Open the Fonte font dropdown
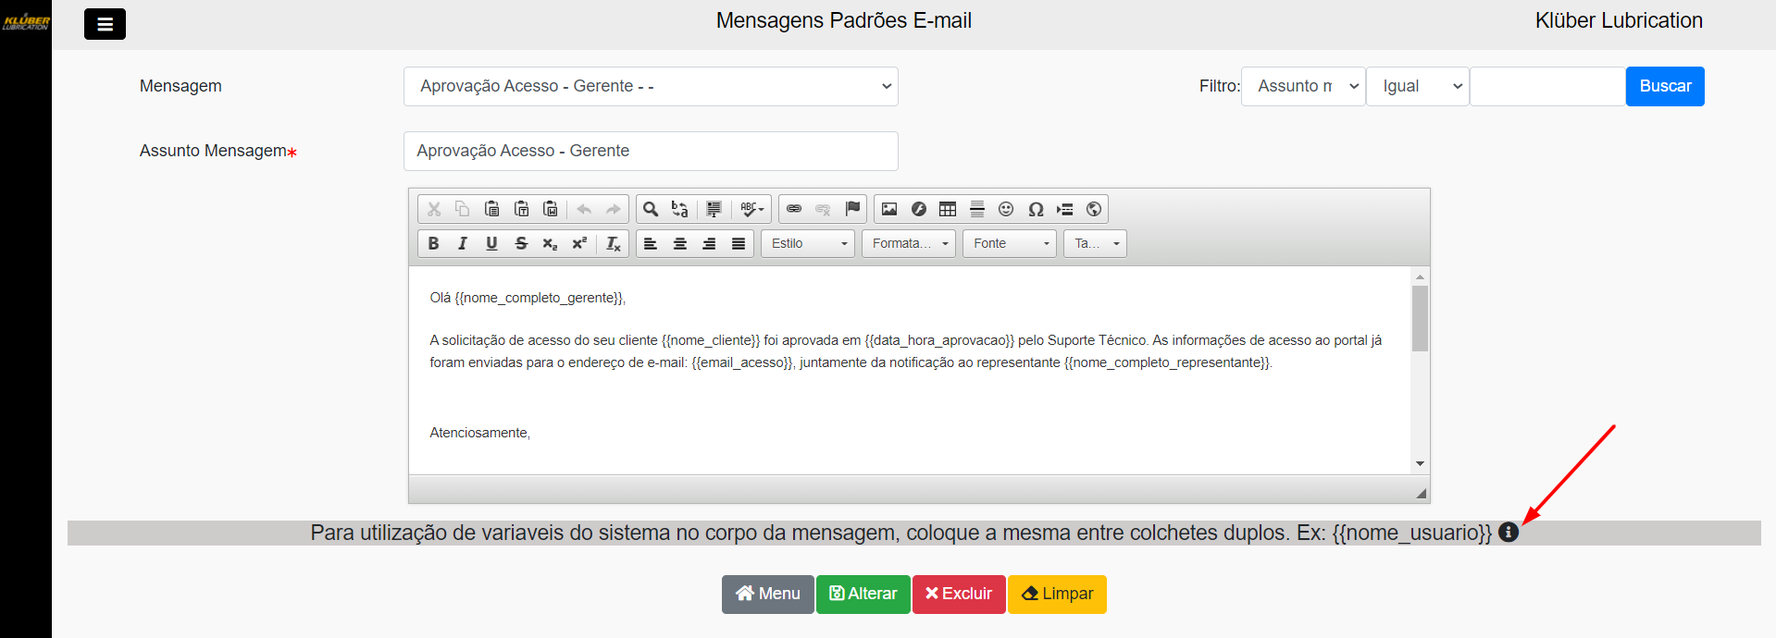The image size is (1776, 638). pyautogui.click(x=1010, y=243)
